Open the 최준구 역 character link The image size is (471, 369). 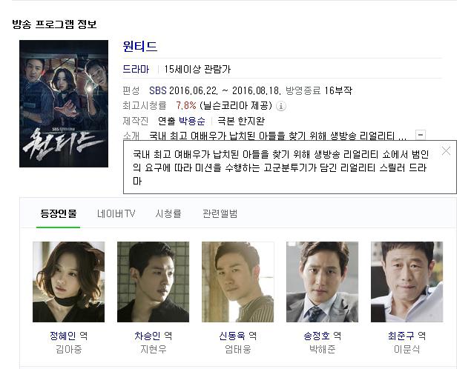click(x=407, y=336)
